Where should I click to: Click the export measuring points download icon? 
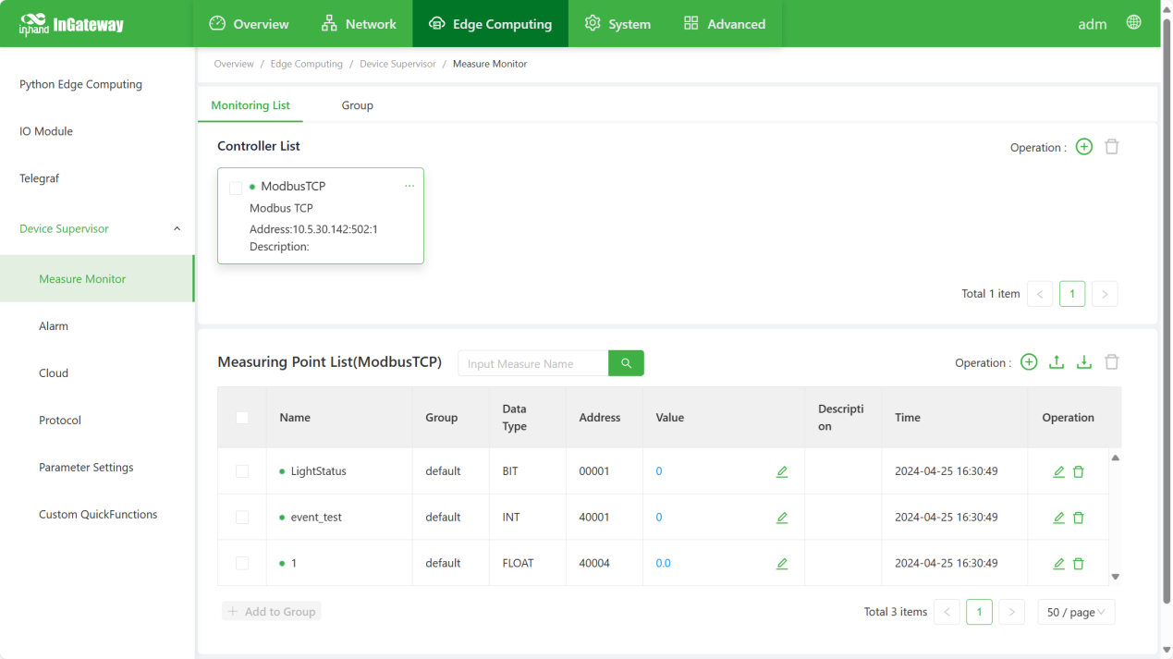click(1084, 362)
